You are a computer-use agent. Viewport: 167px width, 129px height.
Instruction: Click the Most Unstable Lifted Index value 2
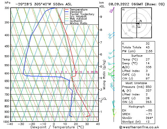pyautogui.click(x=147, y=94)
